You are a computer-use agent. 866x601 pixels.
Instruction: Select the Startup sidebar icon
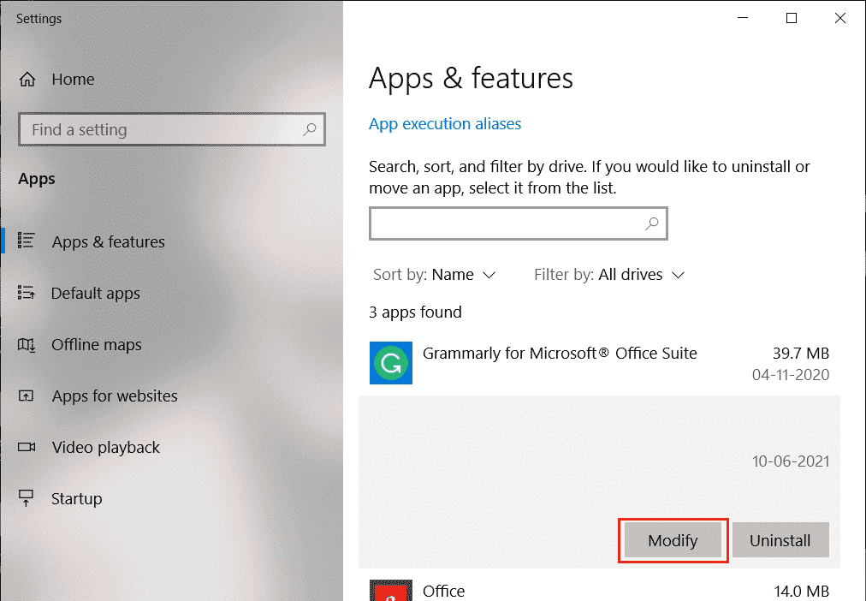[x=25, y=498]
